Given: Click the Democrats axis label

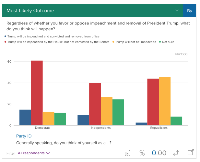Looking at the screenshot, I should point(42,128).
